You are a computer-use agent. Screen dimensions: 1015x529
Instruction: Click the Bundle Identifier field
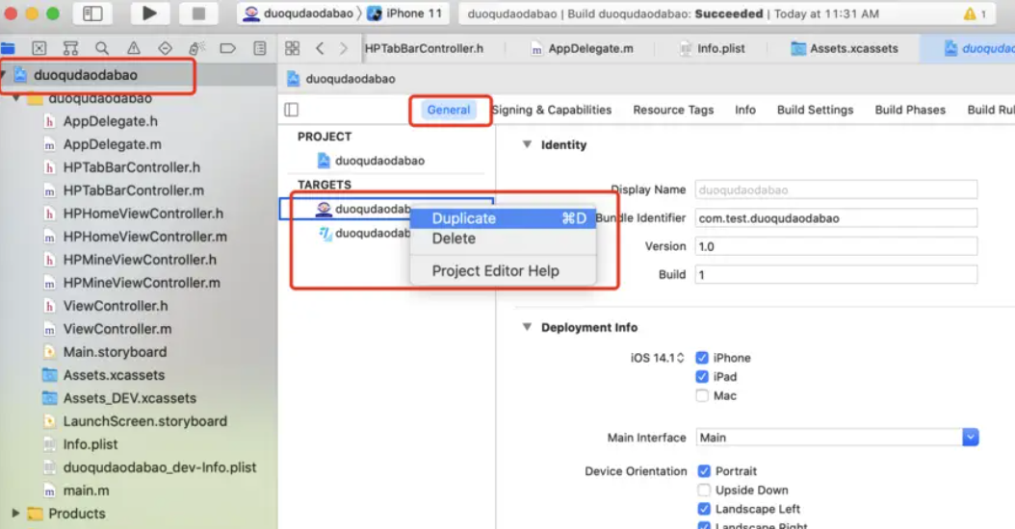(x=836, y=218)
